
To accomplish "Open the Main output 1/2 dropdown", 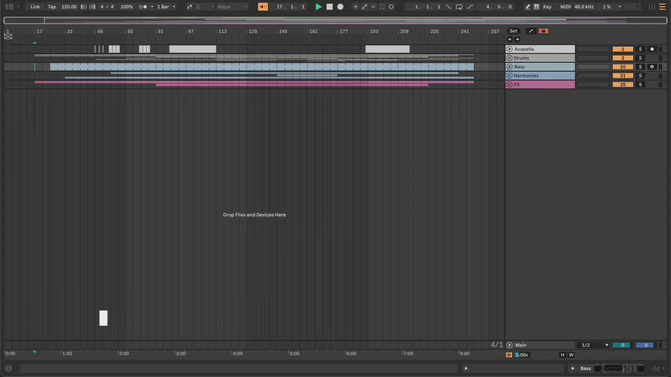I will click(594, 345).
